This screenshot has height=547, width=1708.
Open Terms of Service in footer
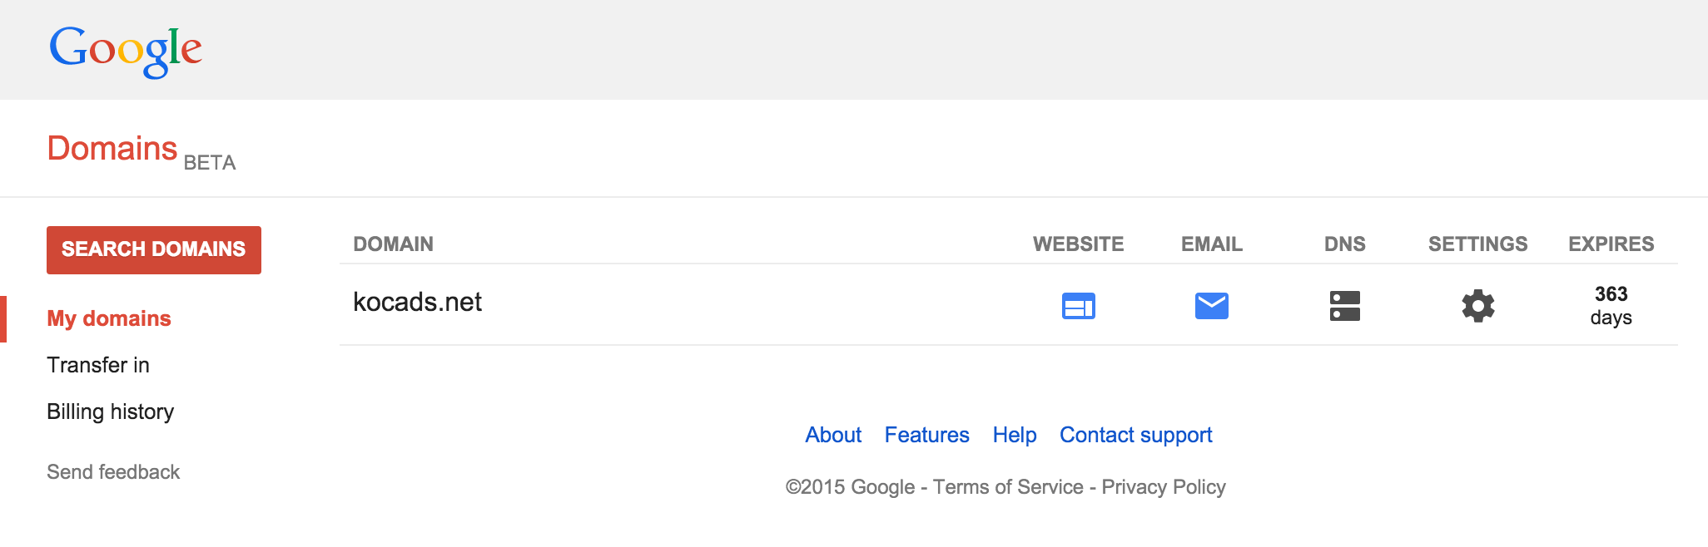pyautogui.click(x=1008, y=487)
